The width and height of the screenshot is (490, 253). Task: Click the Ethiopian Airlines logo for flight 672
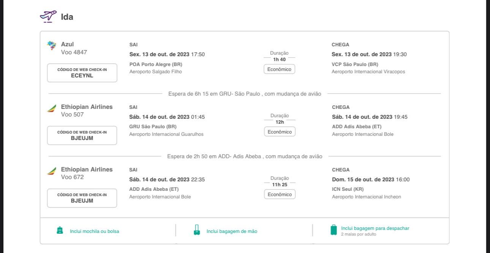(52, 171)
